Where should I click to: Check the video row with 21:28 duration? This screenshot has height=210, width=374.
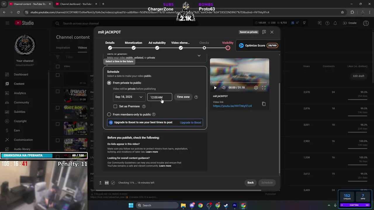pos(58,91)
